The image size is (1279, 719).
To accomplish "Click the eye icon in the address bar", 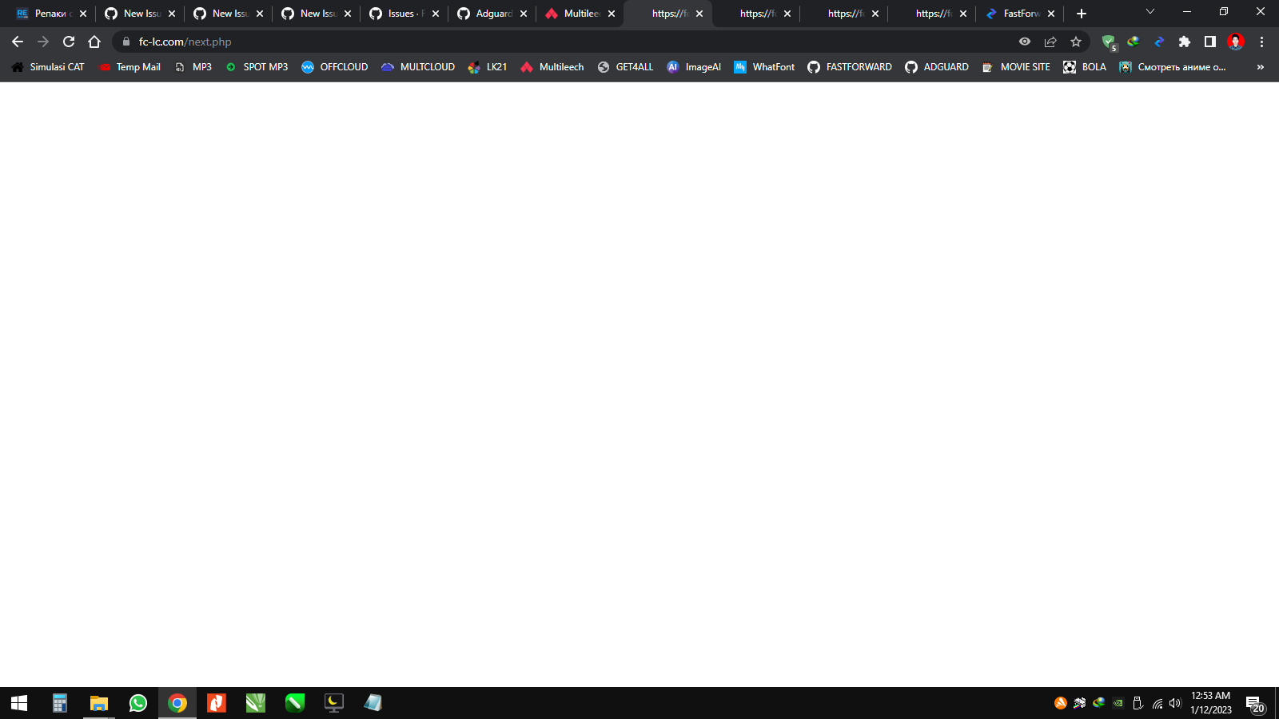I will (1024, 42).
